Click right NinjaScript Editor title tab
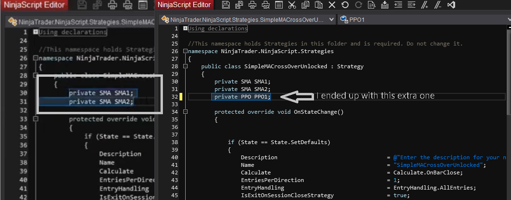This screenshot has width=511, height=200. (x=184, y=5)
